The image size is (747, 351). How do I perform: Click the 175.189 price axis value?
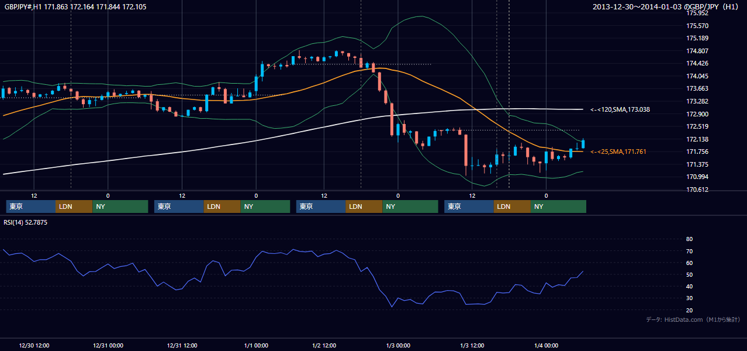[697, 38]
